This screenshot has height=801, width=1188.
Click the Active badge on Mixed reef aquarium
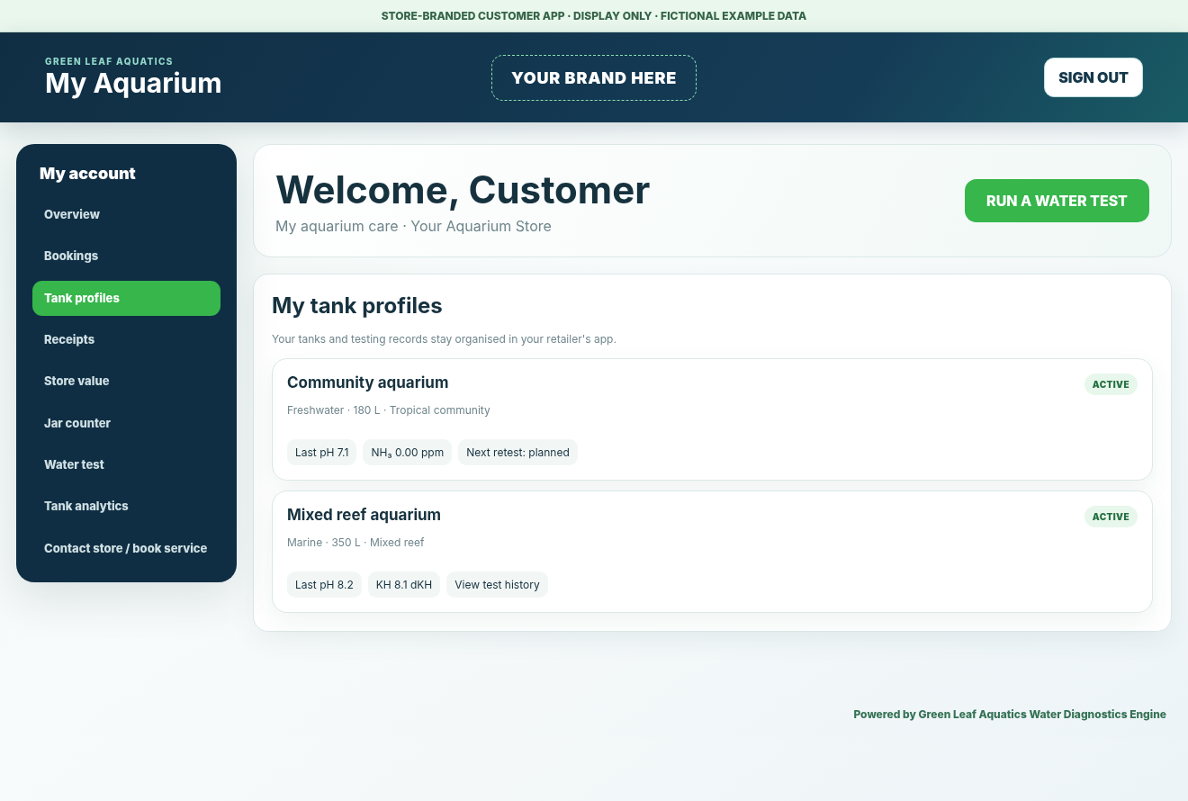1111,517
